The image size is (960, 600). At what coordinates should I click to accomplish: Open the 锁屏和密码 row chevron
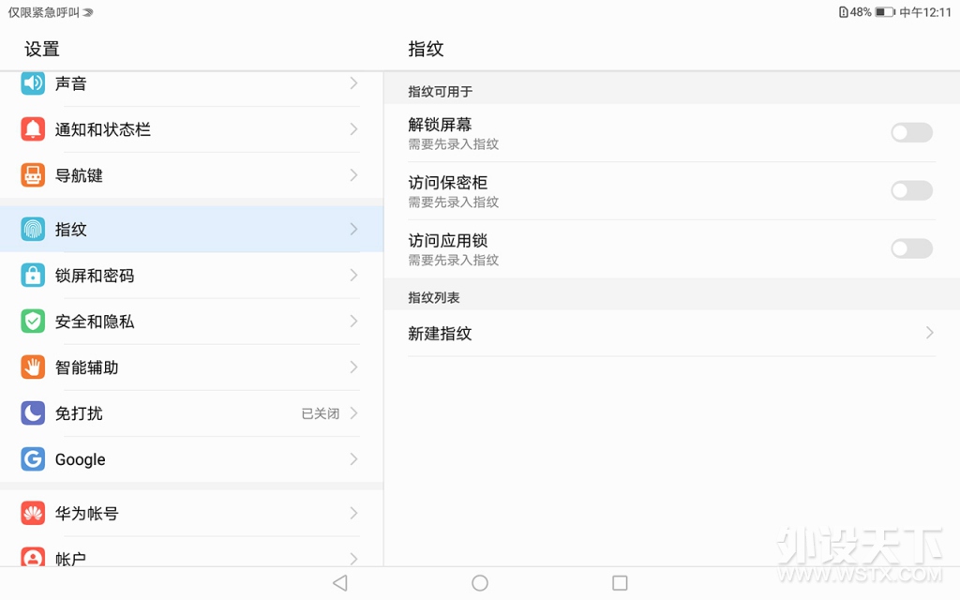[353, 276]
